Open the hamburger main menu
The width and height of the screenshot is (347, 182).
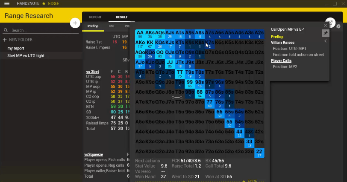point(6,3)
